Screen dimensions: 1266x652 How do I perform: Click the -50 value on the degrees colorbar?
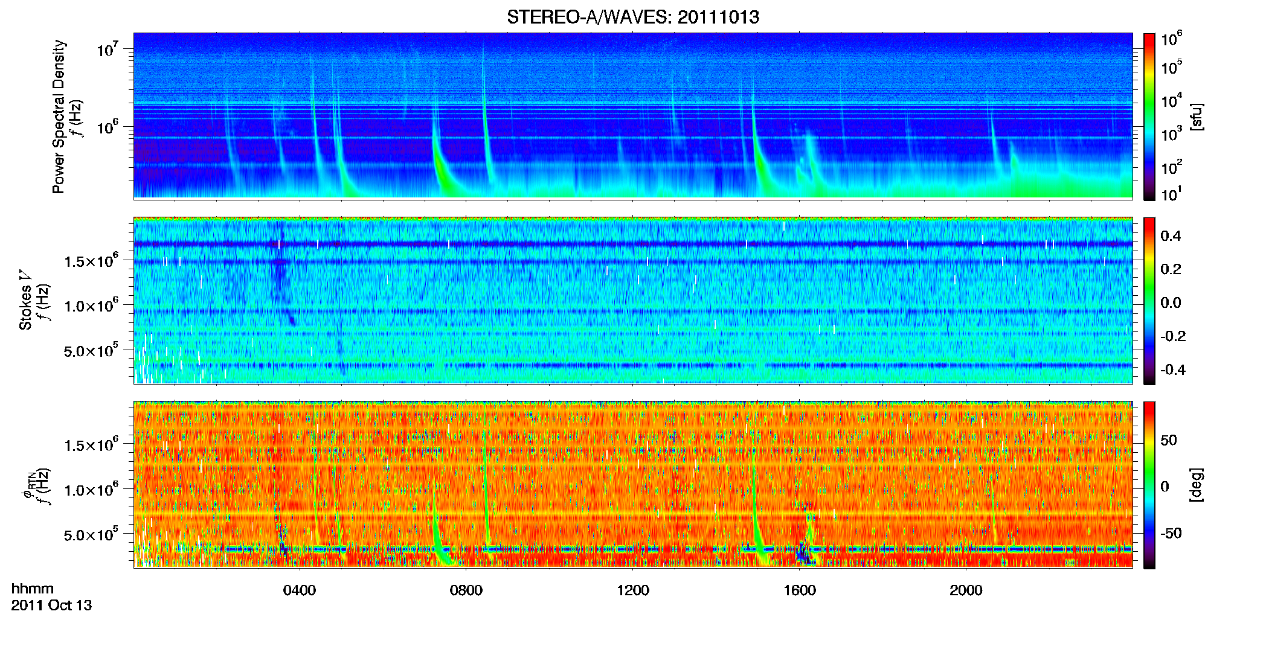click(1171, 534)
